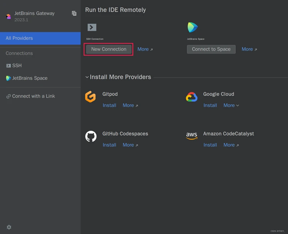Click the 2023.1 version number
288x234 pixels.
21,20
